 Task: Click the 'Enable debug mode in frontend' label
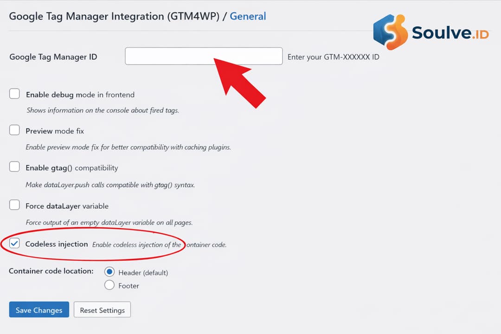[x=80, y=95]
